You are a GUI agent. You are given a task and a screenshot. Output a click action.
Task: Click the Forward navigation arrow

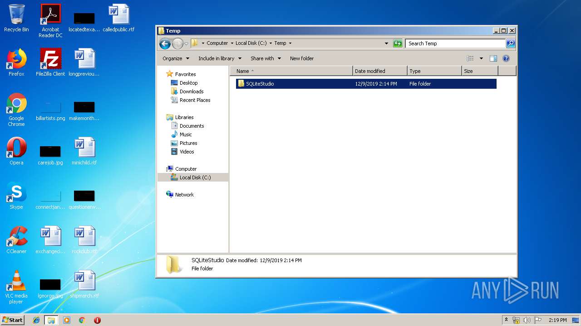pos(177,43)
